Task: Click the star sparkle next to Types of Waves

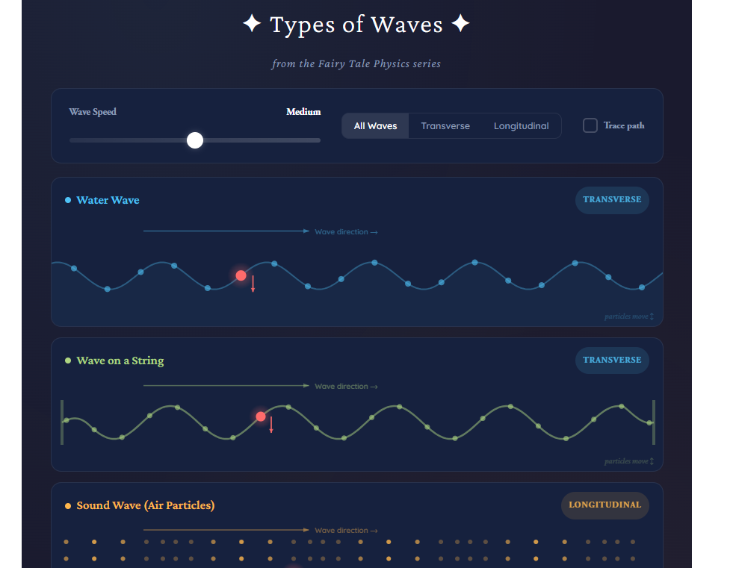Action: [252, 23]
